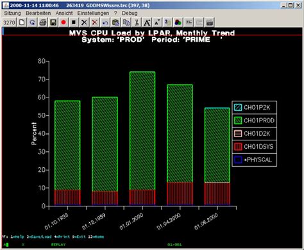Minimize the window
Viewport: 304px width, 250px height.
(x=283, y=5)
